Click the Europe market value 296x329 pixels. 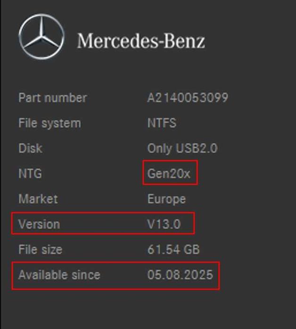166,199
